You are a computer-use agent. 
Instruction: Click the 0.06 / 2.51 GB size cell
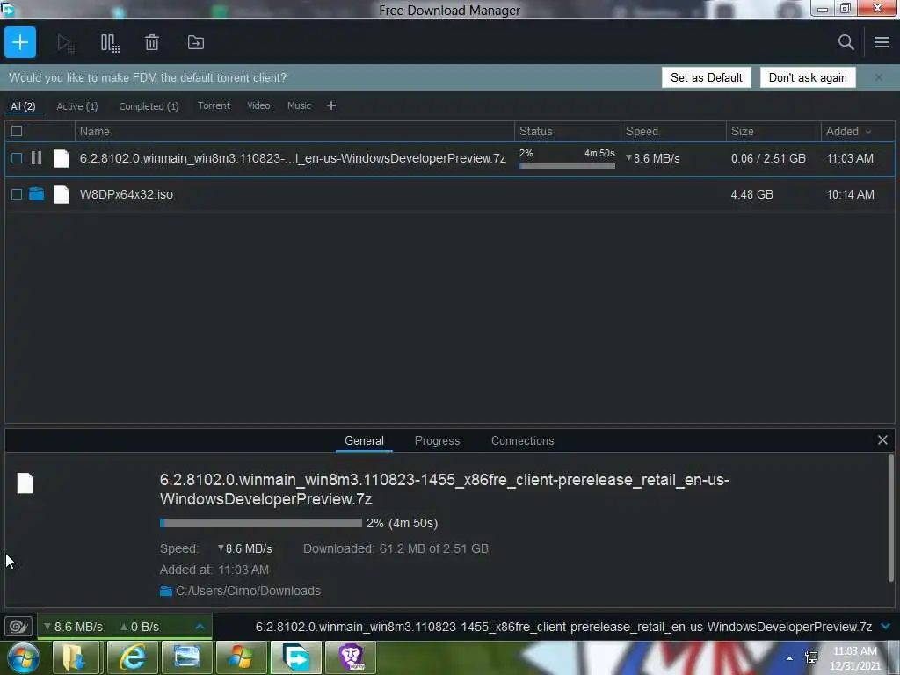[768, 158]
